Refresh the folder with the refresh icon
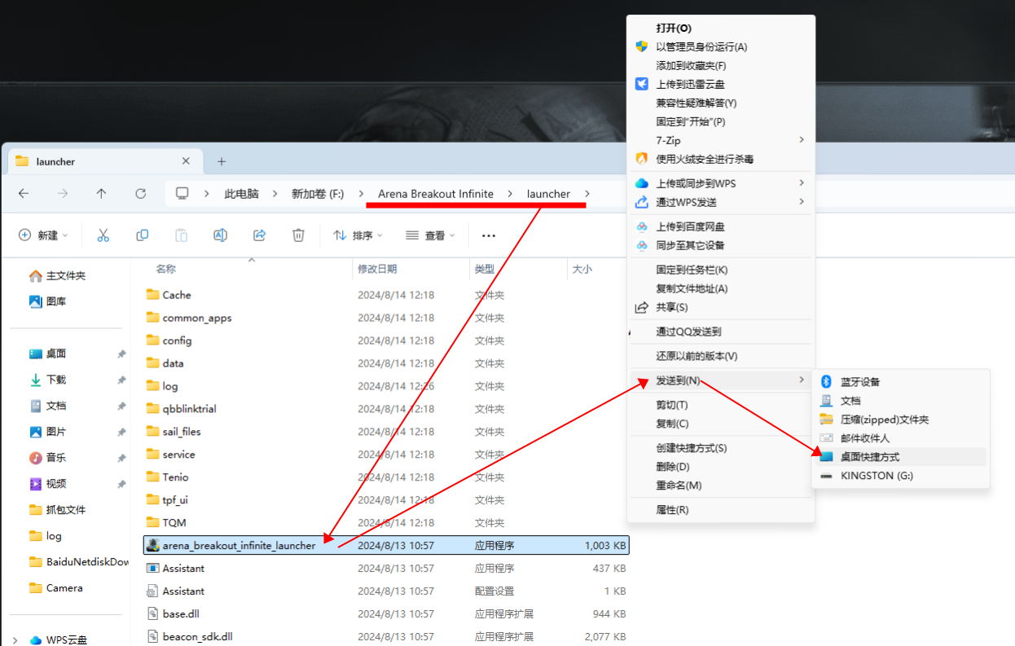Image resolution: width=1015 pixels, height=646 pixels. click(140, 193)
